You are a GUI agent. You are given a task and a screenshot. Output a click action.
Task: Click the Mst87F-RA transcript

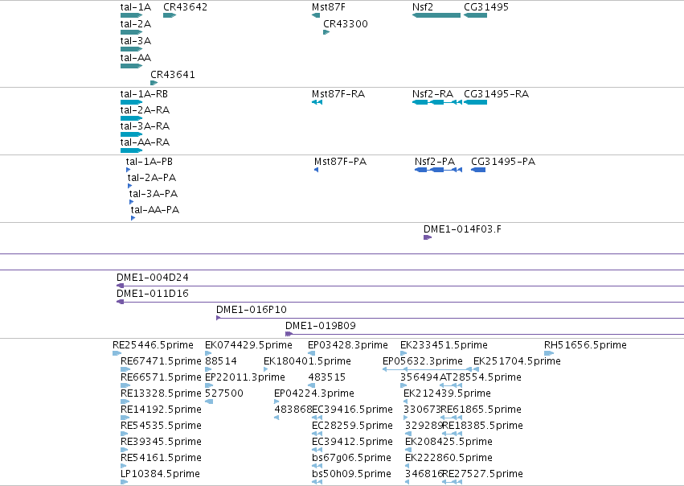point(317,102)
